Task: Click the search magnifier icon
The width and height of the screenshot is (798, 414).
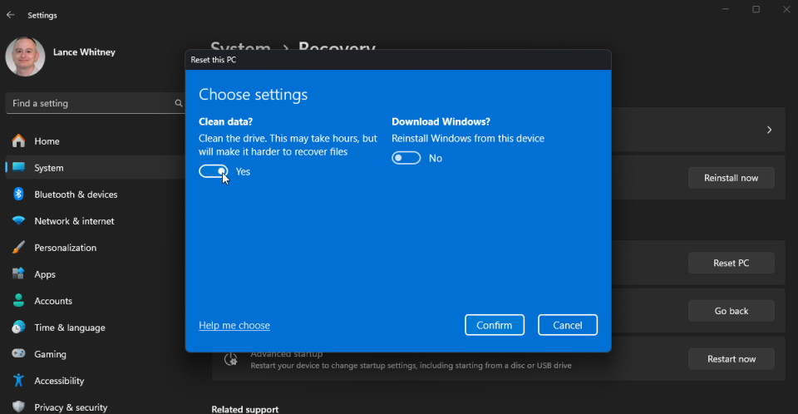Action: pos(178,103)
